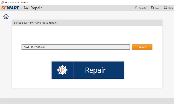Click the 'AVI Repair' header text

pyautogui.click(x=32, y=8)
